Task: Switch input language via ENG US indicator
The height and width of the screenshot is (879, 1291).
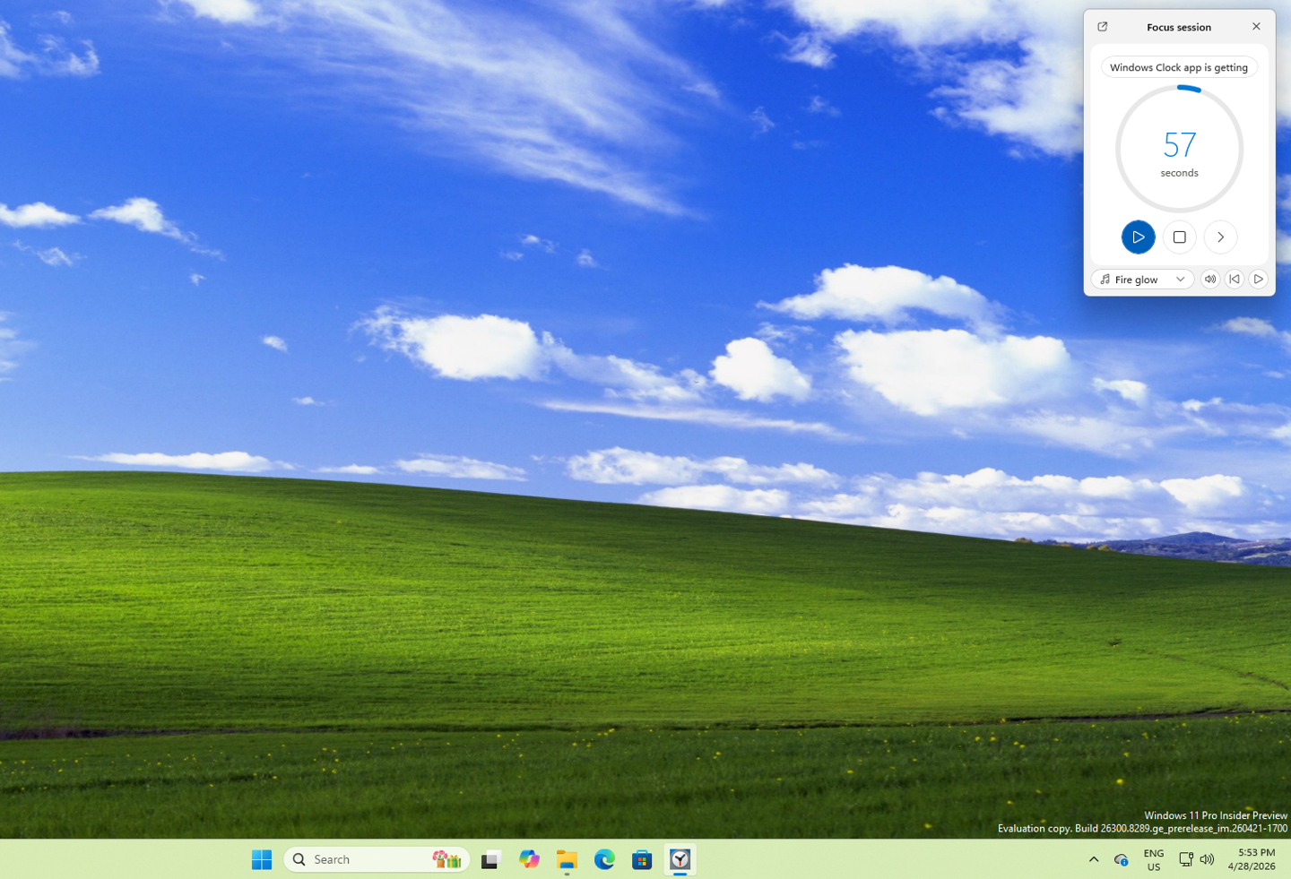Action: click(1153, 859)
